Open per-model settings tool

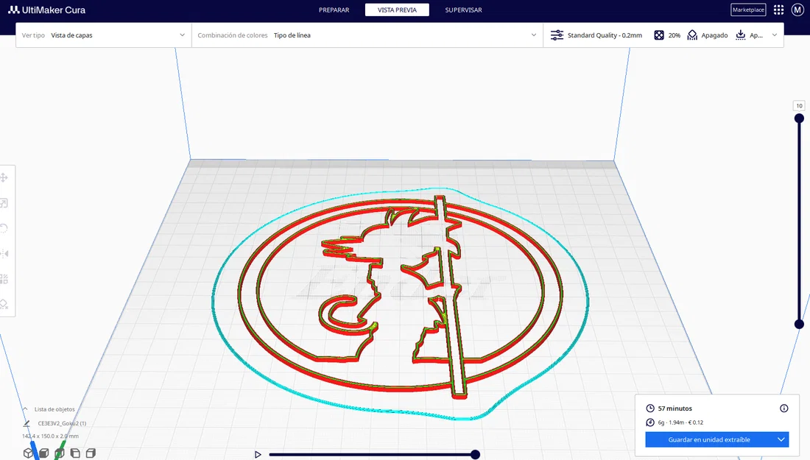[4, 279]
